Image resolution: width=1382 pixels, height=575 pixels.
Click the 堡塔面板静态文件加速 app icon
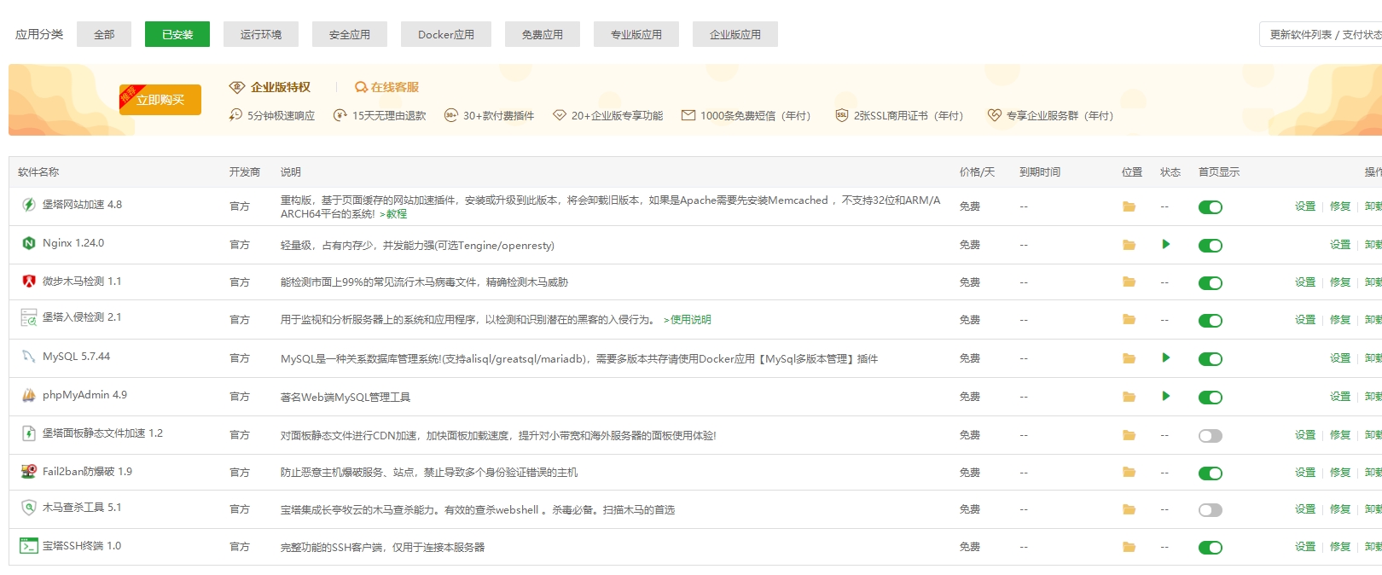pos(29,433)
